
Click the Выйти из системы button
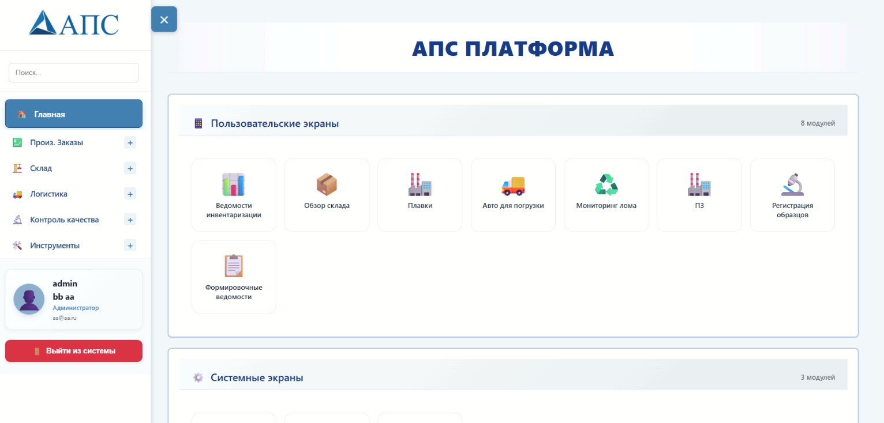pyautogui.click(x=74, y=351)
